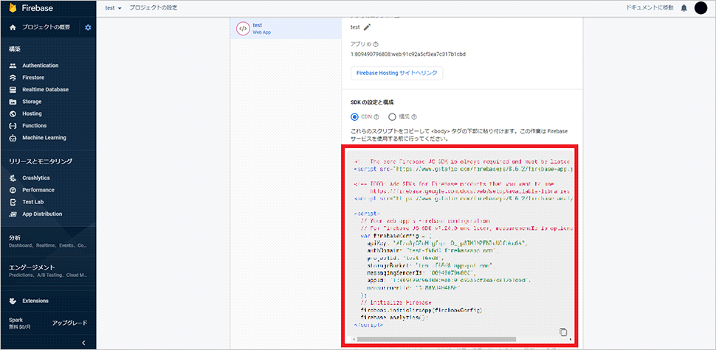Screen dimensions: 716x350
Task: Click help icon next to 構成 option
Action: point(414,116)
